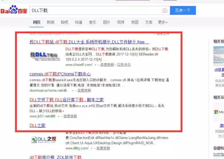
Task: Open the DLL之家 result title link
Action: (x=37, y=126)
